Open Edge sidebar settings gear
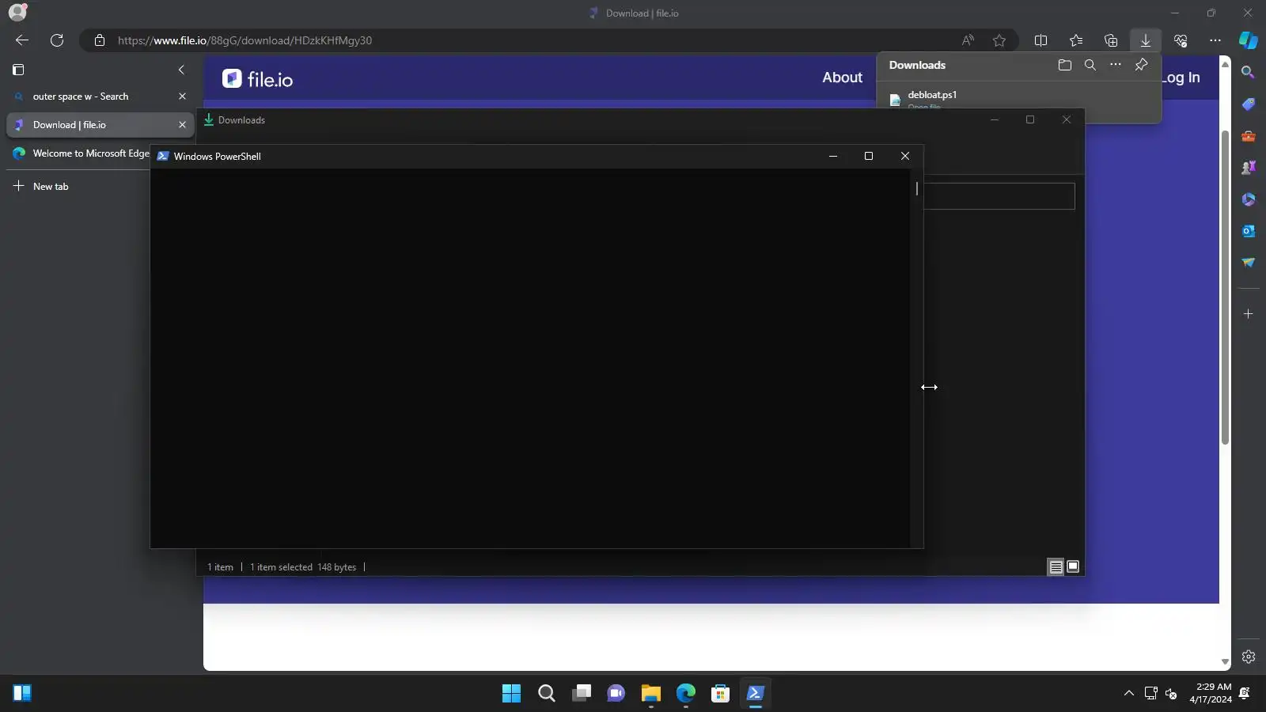Screen dimensions: 1266x712 pos(1249,657)
